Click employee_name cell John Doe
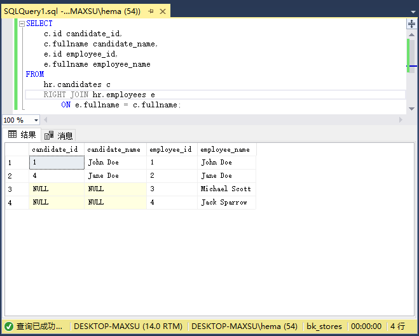 226,163
